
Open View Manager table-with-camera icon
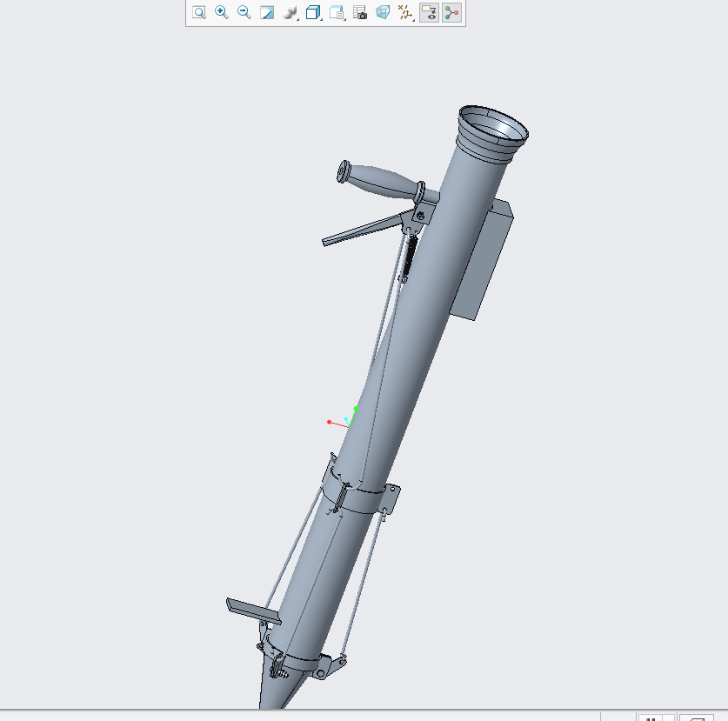(x=360, y=12)
